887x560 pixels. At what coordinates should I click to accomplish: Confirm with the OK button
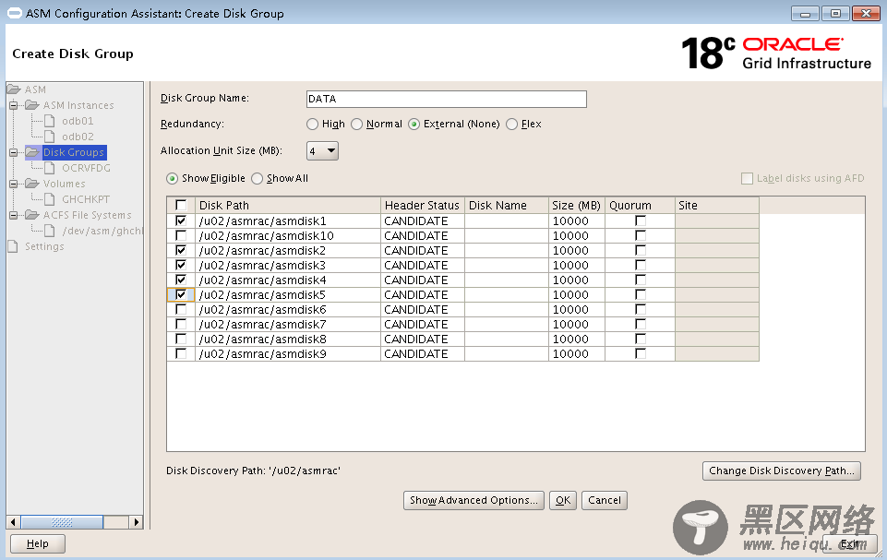point(563,500)
